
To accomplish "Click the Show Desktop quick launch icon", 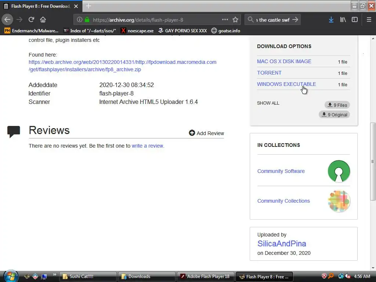I will click(44, 276).
